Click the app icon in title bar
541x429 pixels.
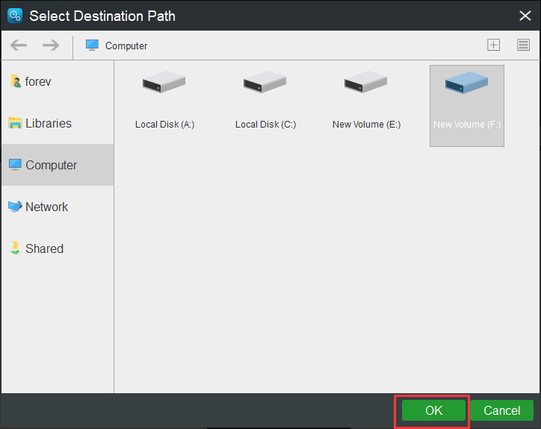point(15,16)
